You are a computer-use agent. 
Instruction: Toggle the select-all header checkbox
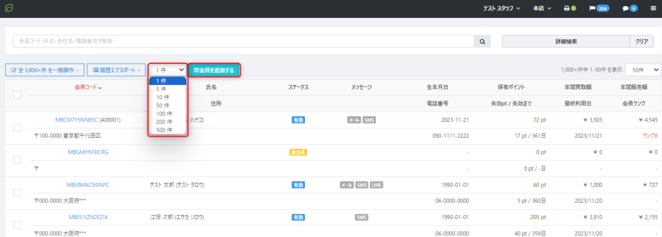(17, 95)
